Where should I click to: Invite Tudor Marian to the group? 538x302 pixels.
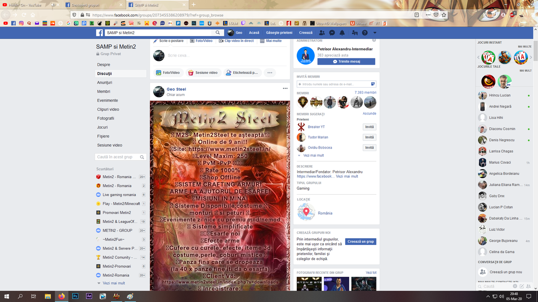tap(369, 138)
